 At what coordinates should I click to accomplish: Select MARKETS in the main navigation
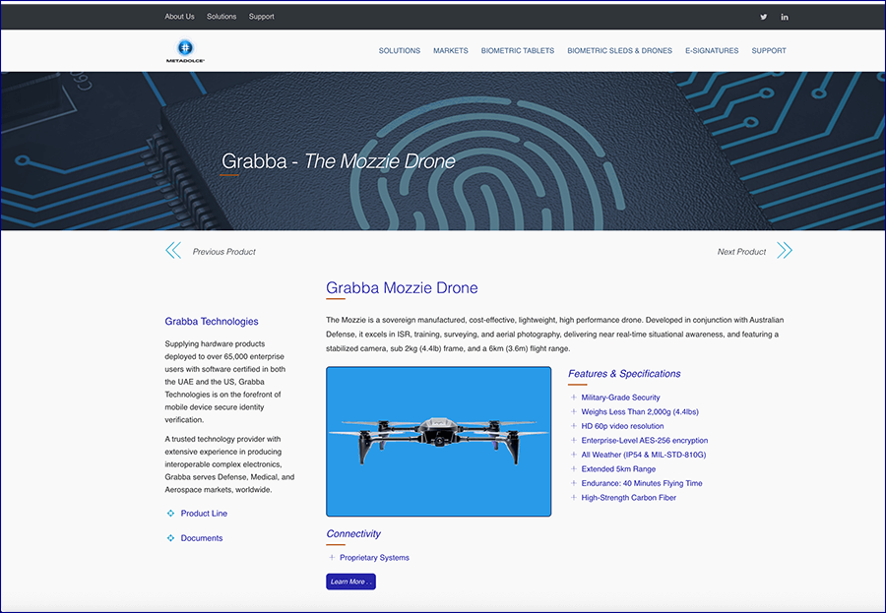(x=451, y=50)
